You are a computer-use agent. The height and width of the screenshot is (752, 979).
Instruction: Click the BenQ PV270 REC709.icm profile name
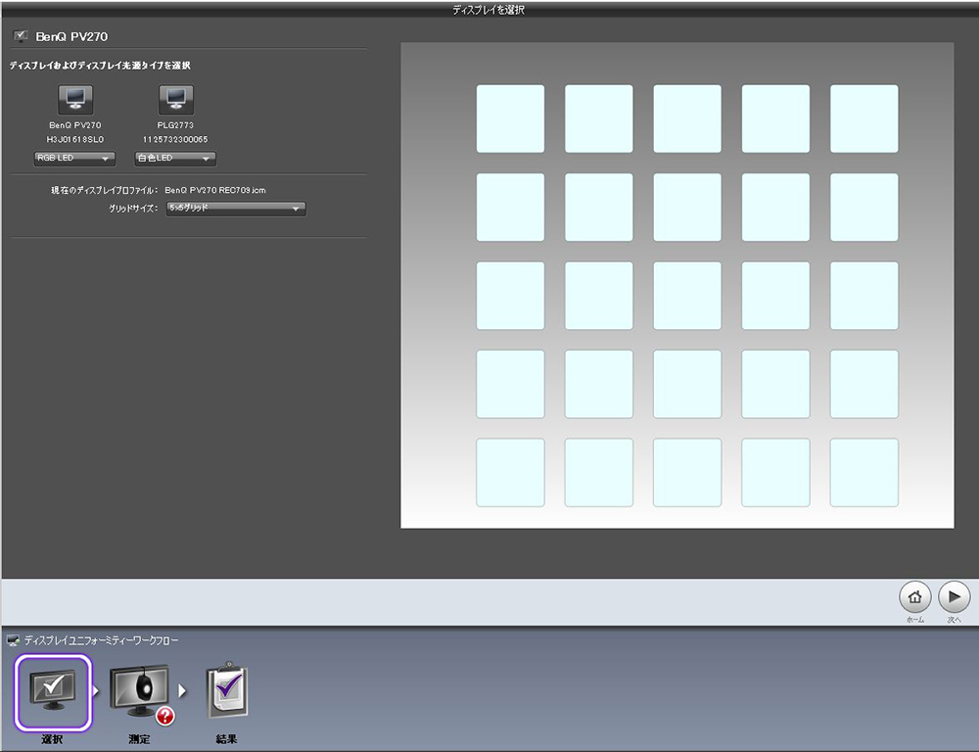215,190
